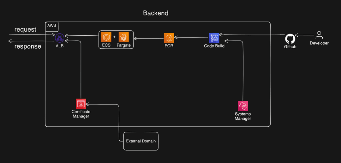341x163 pixels.
Task: Click the plus sign between ECS and Fargate
Action: pos(114,37)
